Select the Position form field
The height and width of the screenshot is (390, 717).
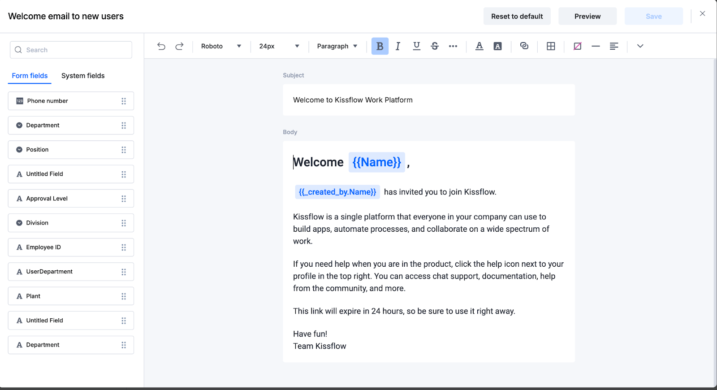(x=71, y=150)
